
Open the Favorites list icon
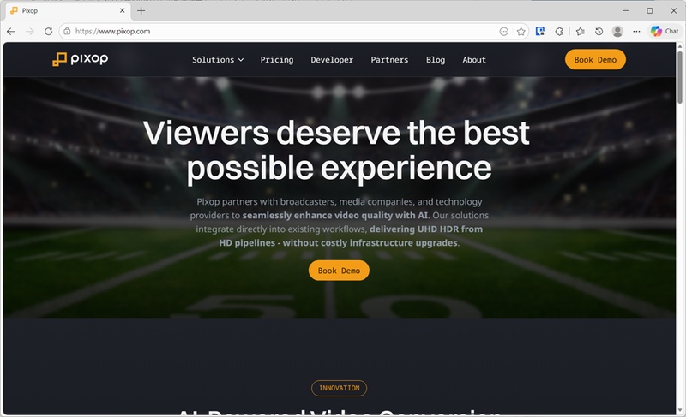[x=581, y=32]
